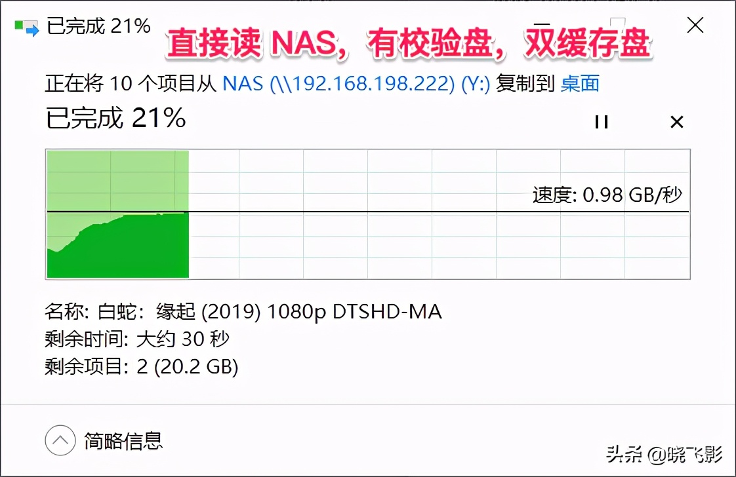Click the cancel X next to pause button
This screenshot has width=736, height=477.
click(x=676, y=122)
